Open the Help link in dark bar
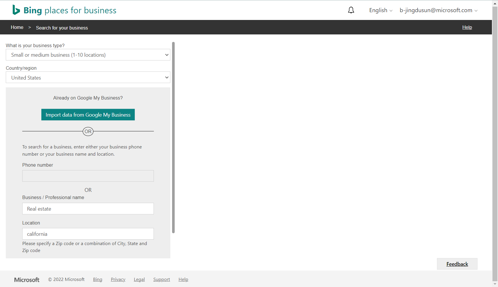Viewport: 498px width, 287px height. click(467, 27)
